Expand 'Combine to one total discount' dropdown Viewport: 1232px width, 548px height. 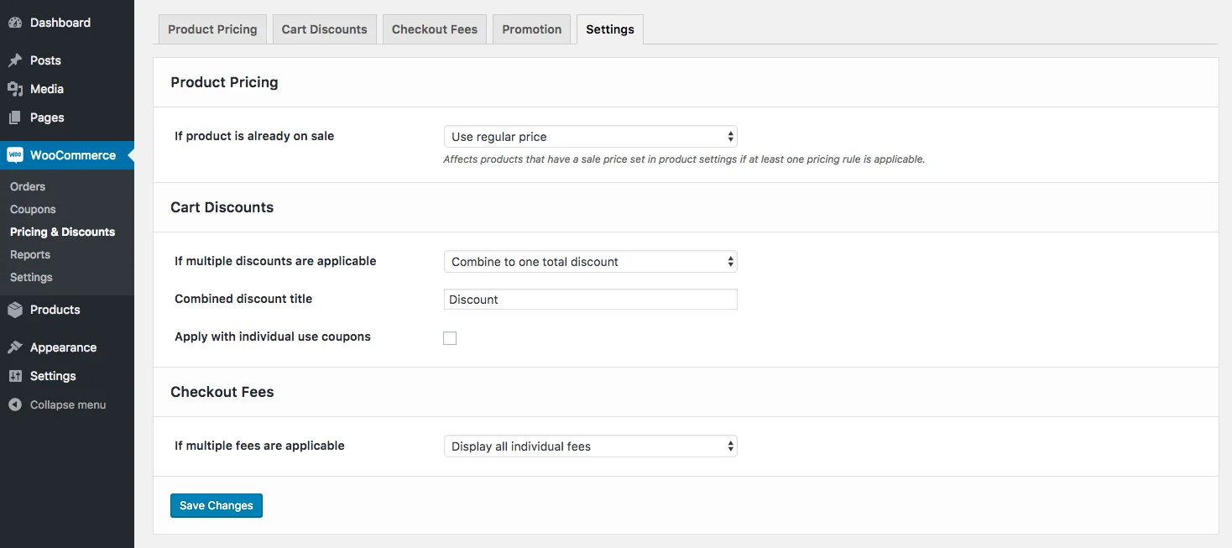click(x=590, y=262)
